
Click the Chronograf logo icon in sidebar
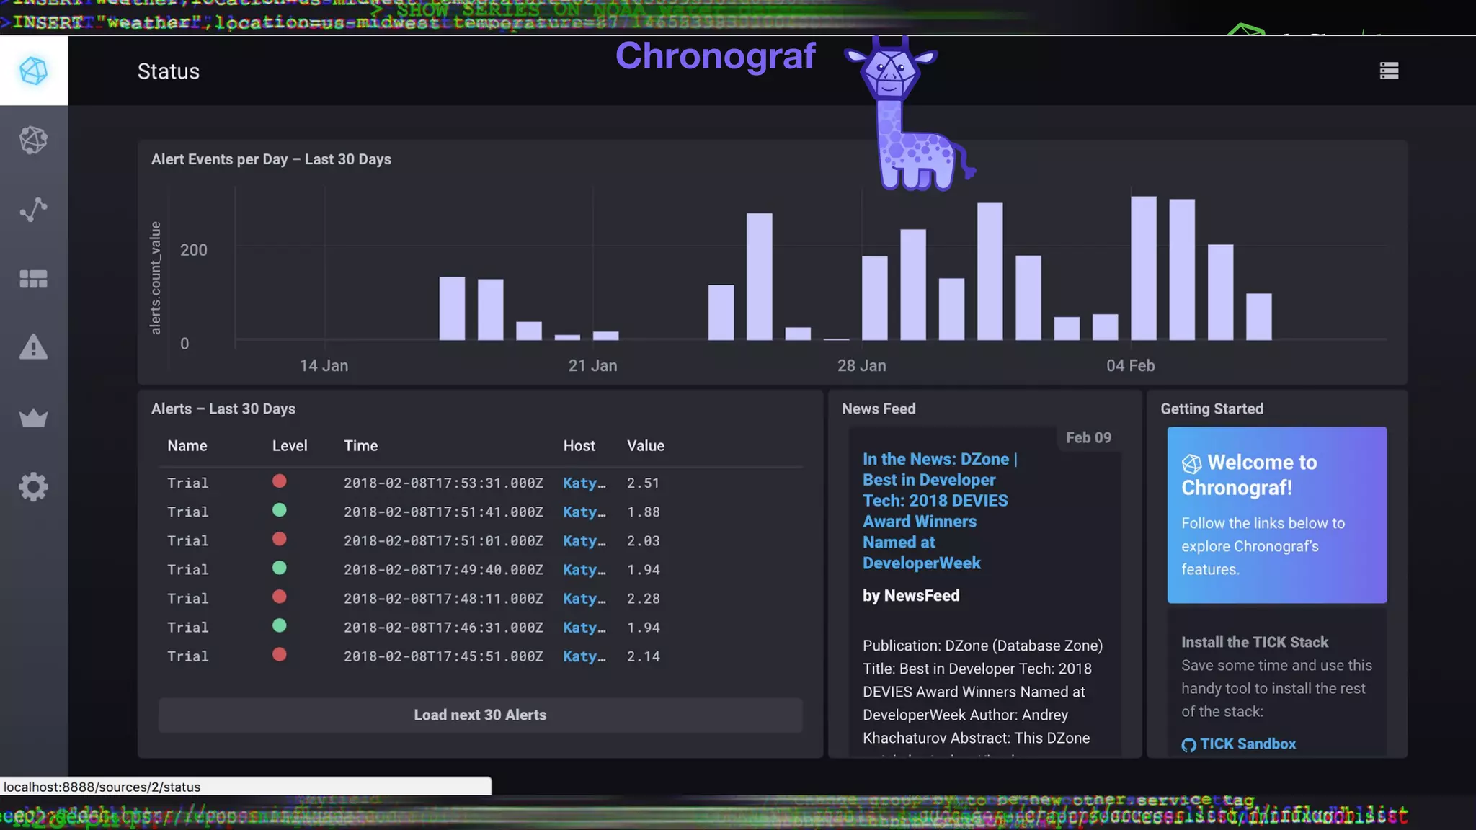click(x=34, y=71)
